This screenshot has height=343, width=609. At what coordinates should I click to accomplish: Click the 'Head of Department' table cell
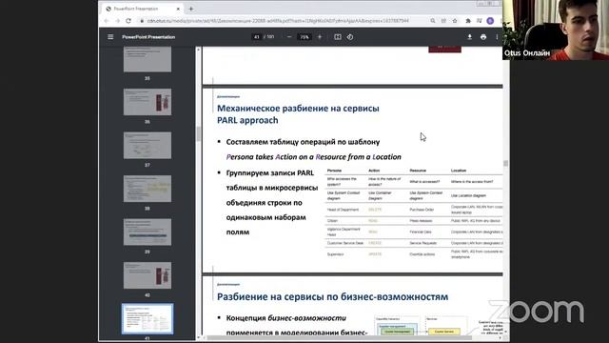[343, 210]
